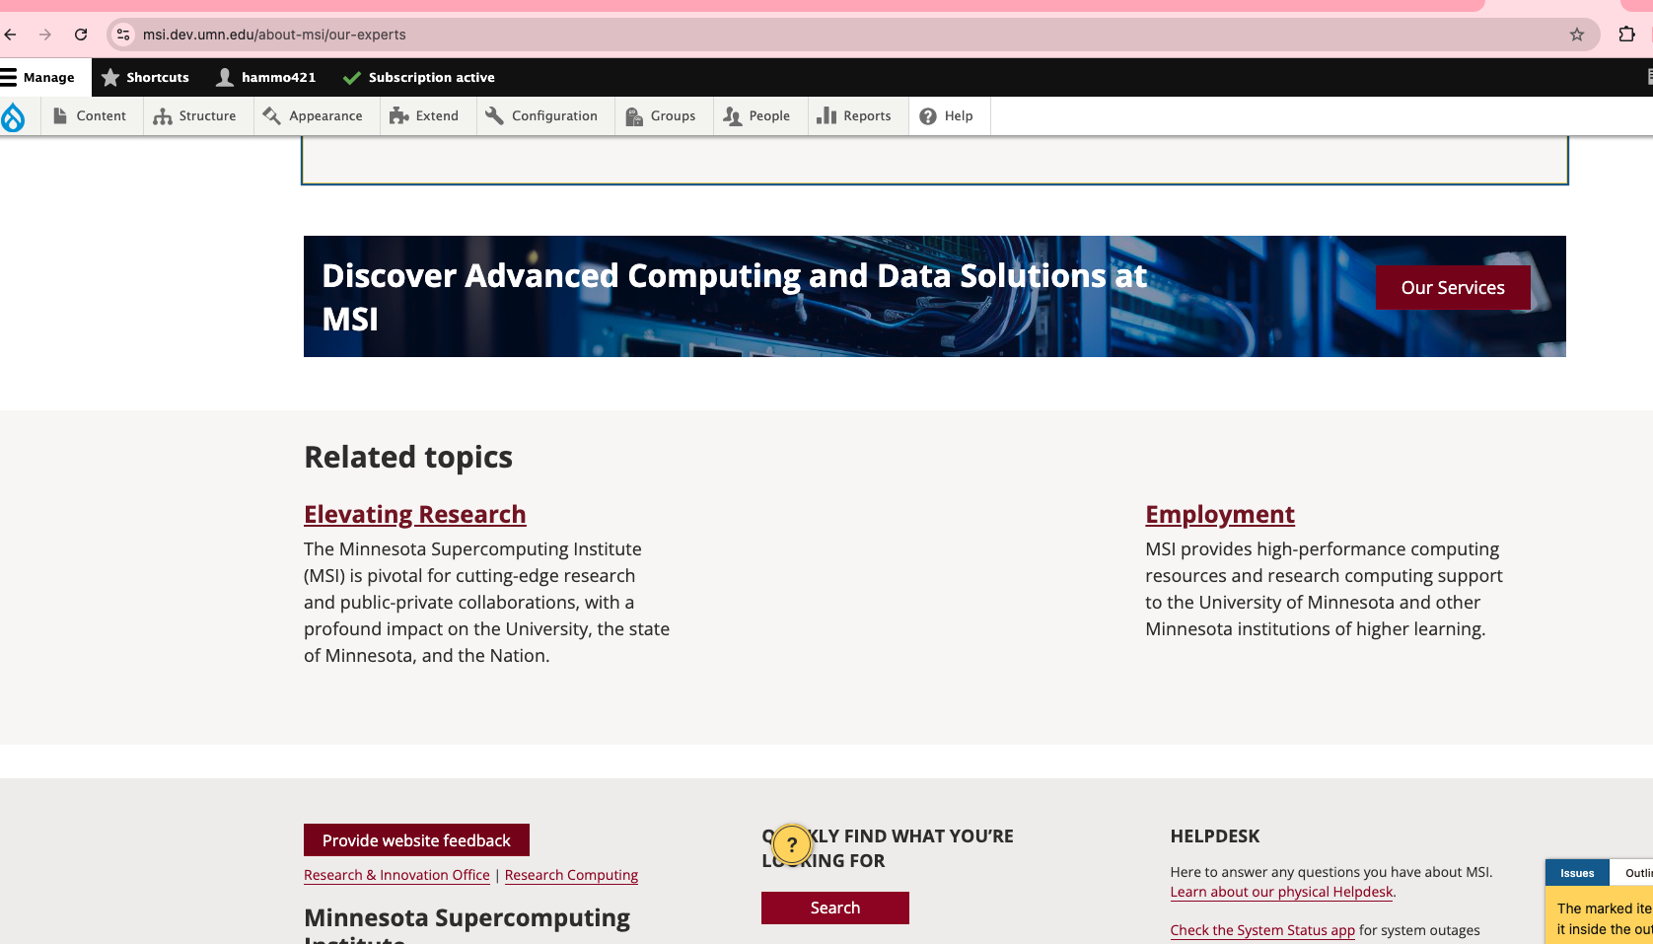Click the Our Services button
Screen dimensions: 1653x944
(x=1452, y=287)
